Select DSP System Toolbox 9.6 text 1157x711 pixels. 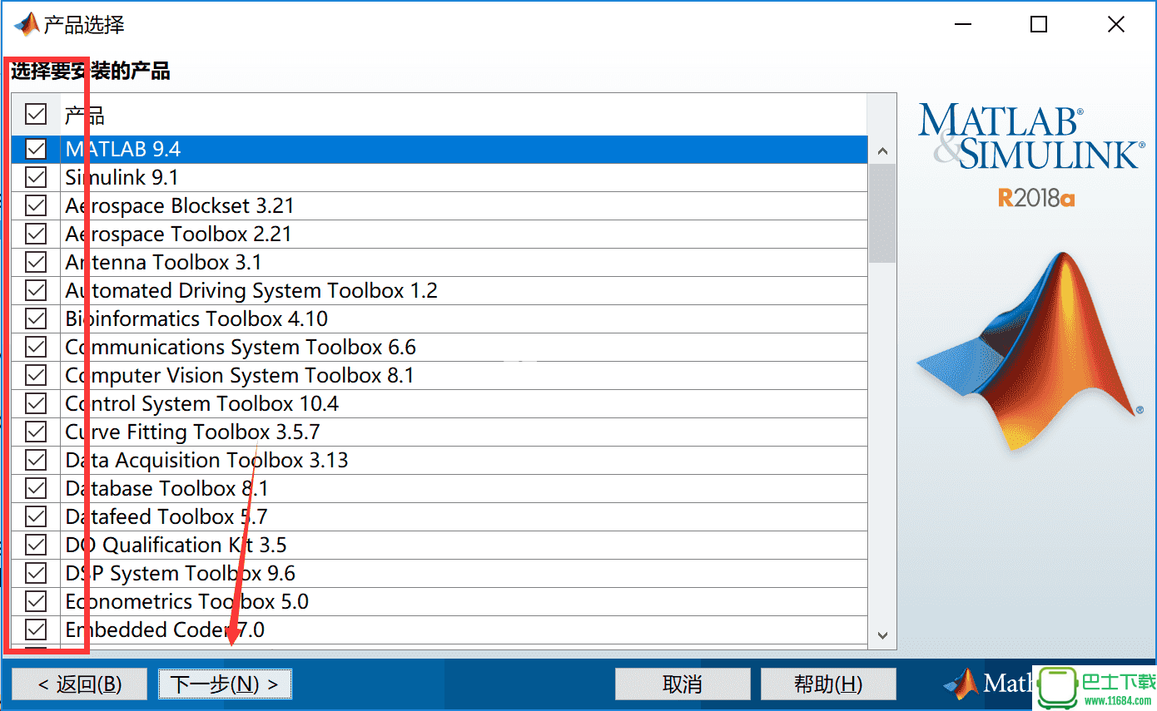(180, 573)
